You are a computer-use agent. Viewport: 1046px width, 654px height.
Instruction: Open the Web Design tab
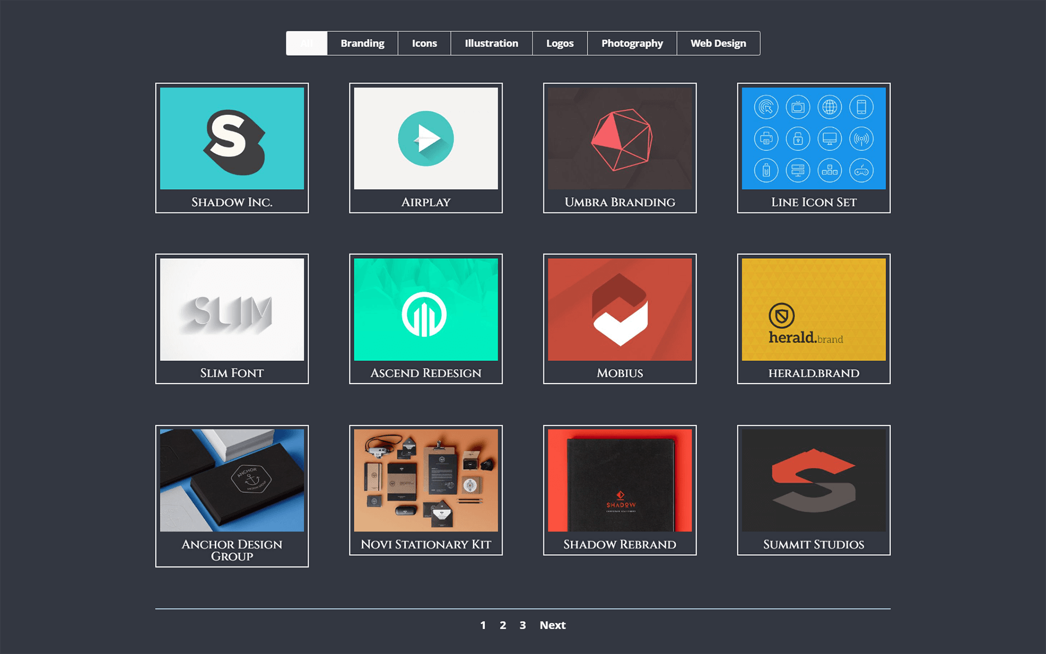(x=718, y=43)
